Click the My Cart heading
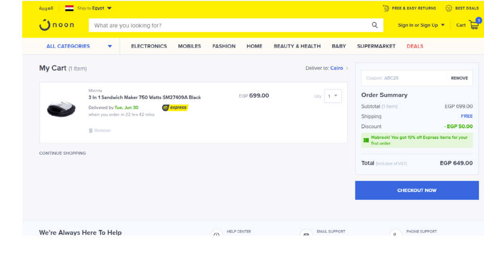The height and width of the screenshot is (257, 484). [52, 68]
